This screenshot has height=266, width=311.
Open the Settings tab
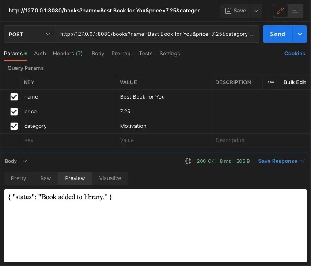pos(170,54)
